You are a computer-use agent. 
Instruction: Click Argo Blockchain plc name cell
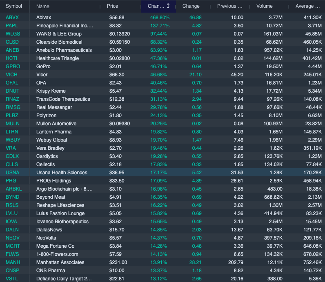(x=65, y=189)
